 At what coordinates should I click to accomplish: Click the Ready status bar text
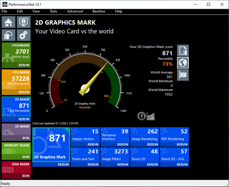click(6, 184)
